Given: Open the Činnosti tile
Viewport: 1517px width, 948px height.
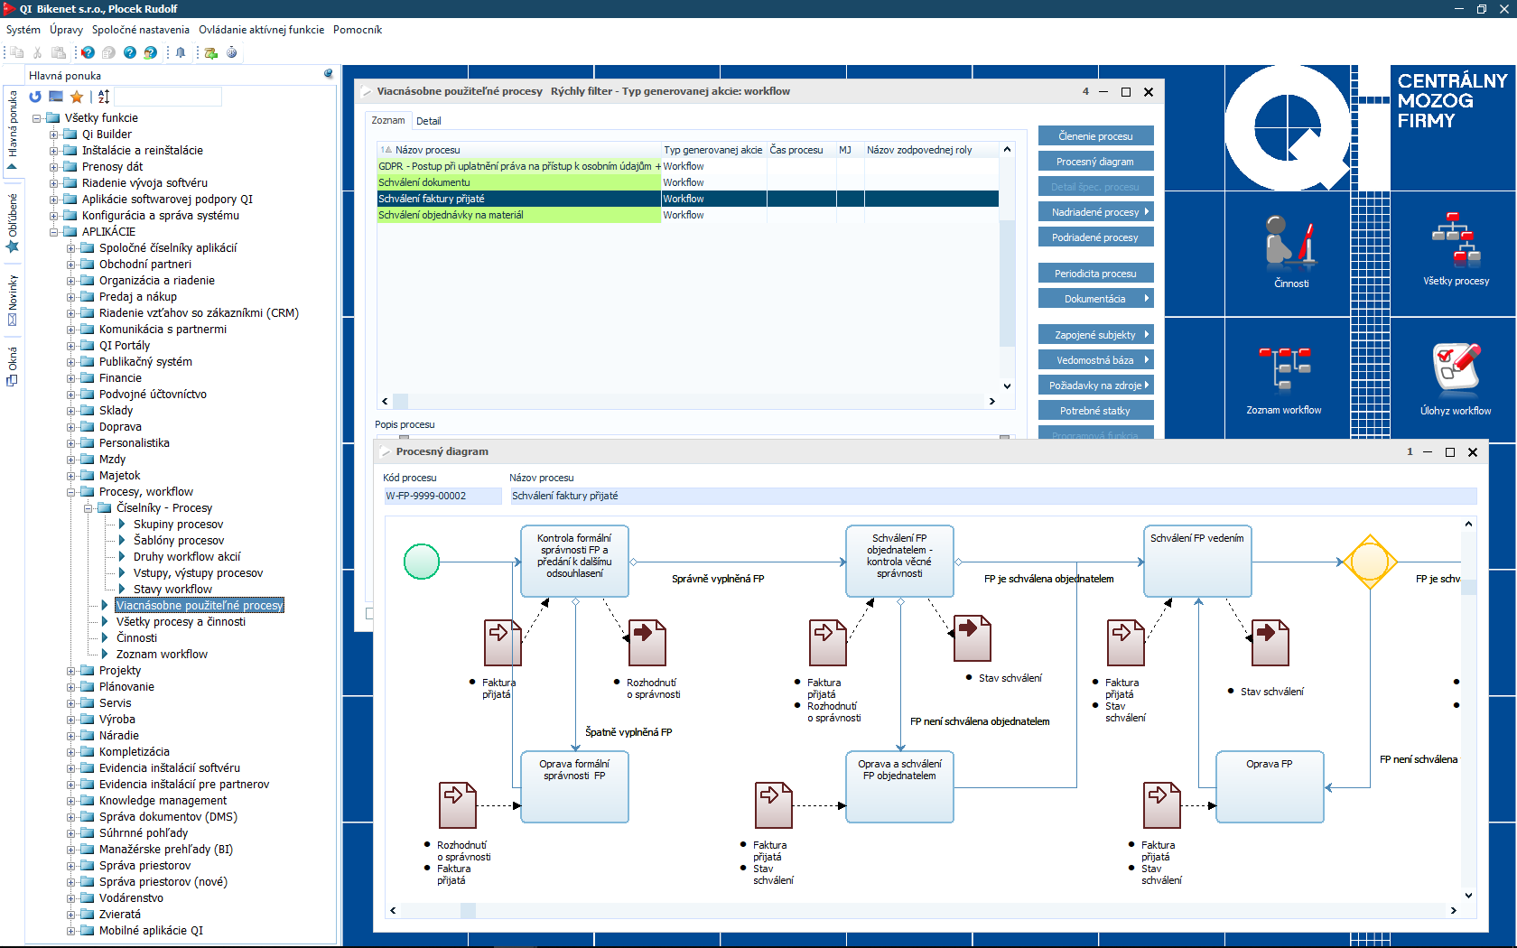Looking at the screenshot, I should click(x=1291, y=252).
